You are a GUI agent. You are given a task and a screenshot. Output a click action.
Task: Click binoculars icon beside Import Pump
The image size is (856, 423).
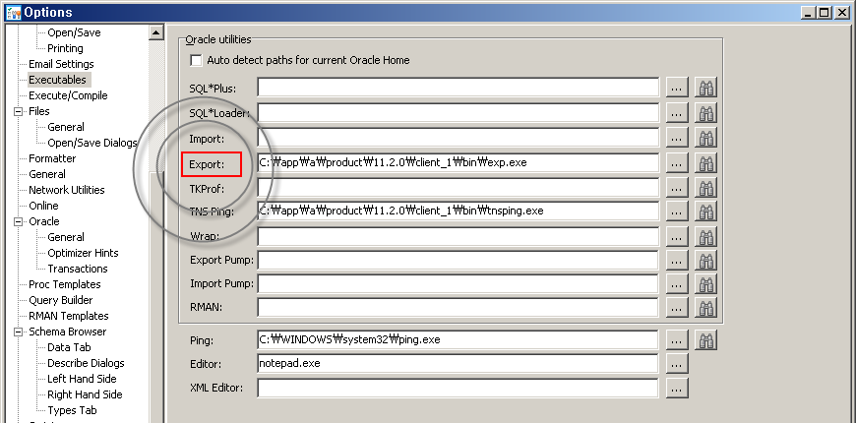pyautogui.click(x=705, y=284)
